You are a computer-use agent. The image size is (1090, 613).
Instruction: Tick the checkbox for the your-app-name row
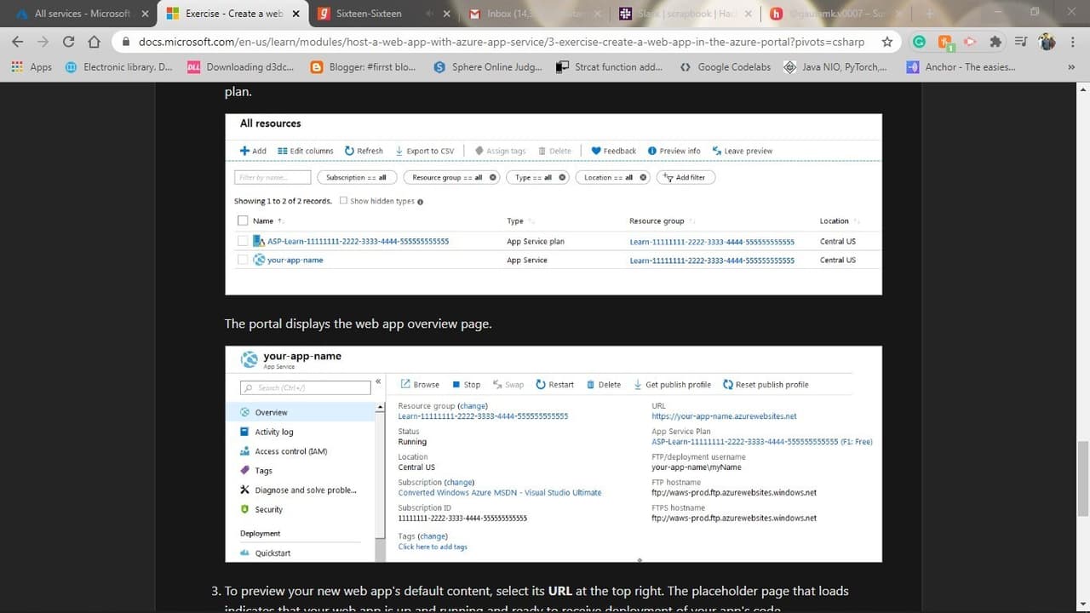click(x=243, y=260)
